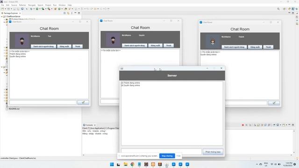Viewport: 299px width, 168px height.
Task: Open File Explorer from taskbar
Action: pyautogui.click(x=126, y=164)
